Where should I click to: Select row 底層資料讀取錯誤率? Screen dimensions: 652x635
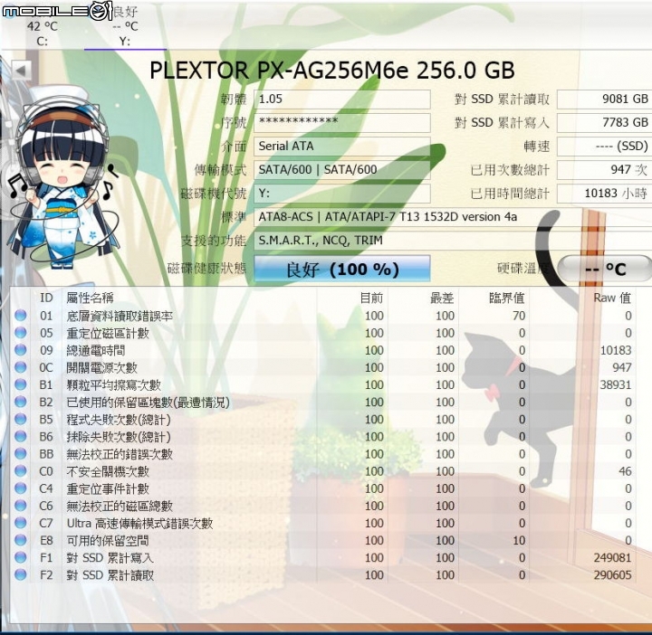tap(322, 316)
